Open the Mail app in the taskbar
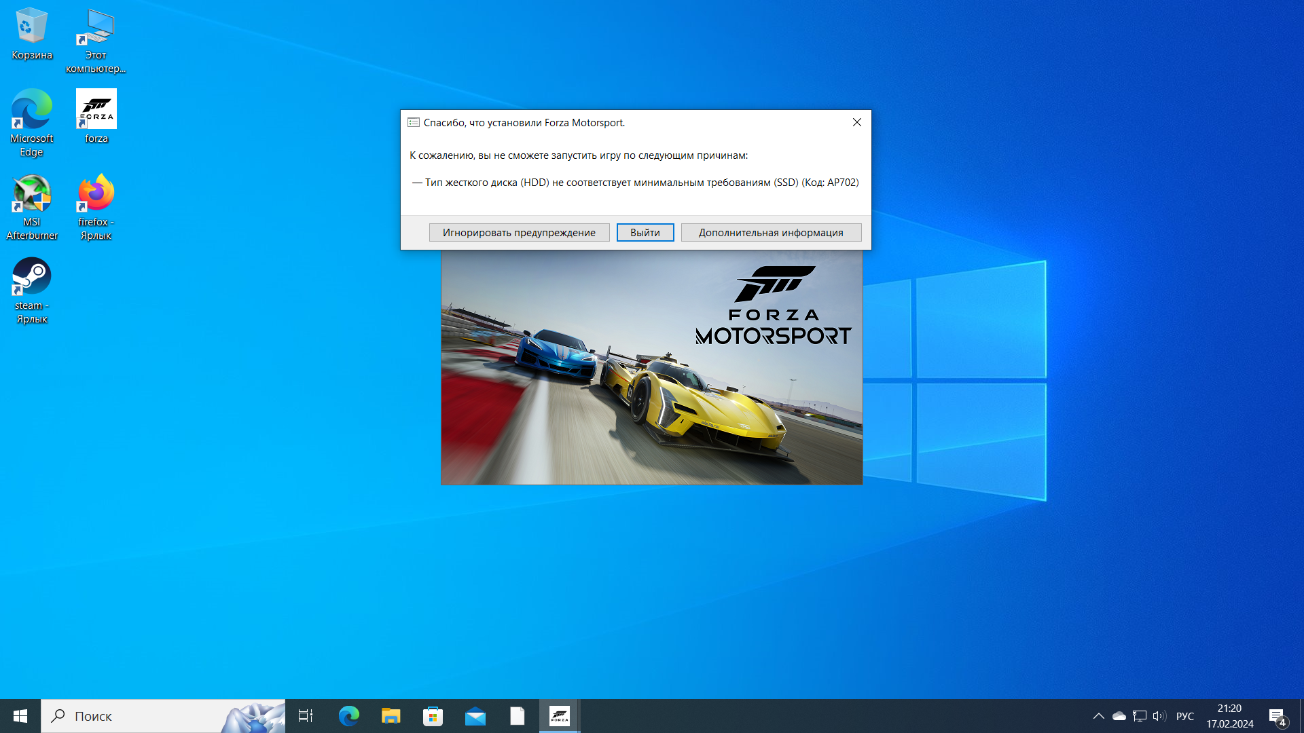The image size is (1304, 733). coord(475,716)
